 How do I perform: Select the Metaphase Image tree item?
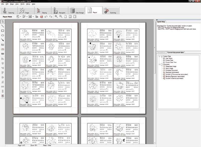tap(171, 66)
